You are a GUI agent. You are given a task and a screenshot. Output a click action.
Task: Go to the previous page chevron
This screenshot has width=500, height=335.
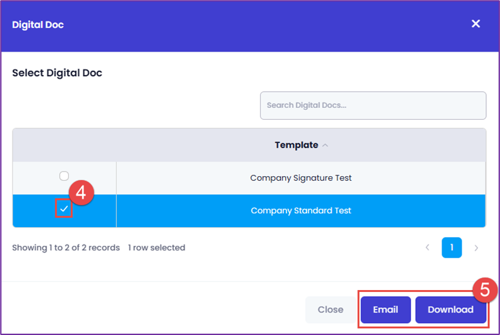coord(427,248)
